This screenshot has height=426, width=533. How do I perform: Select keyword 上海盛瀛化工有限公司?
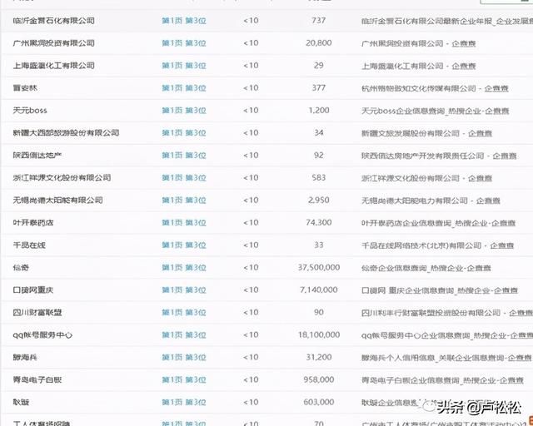[53, 66]
